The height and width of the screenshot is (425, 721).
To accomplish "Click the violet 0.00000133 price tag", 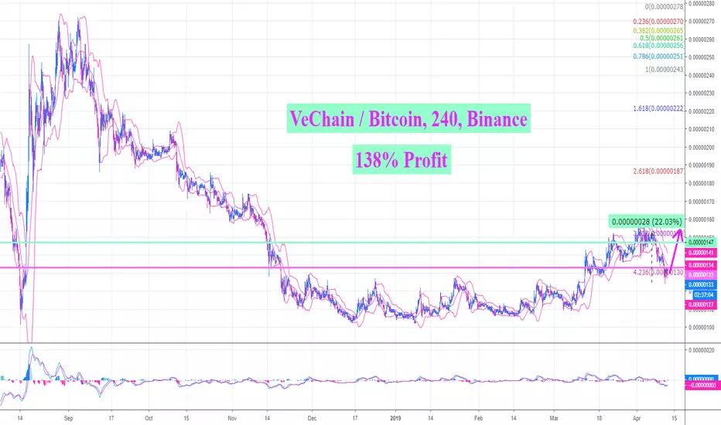I will click(701, 274).
